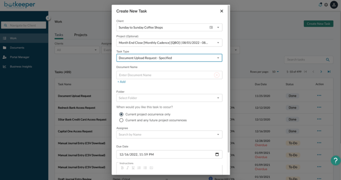
Task: Open actions menu for Capital One Access Request
Action: pos(319,131)
